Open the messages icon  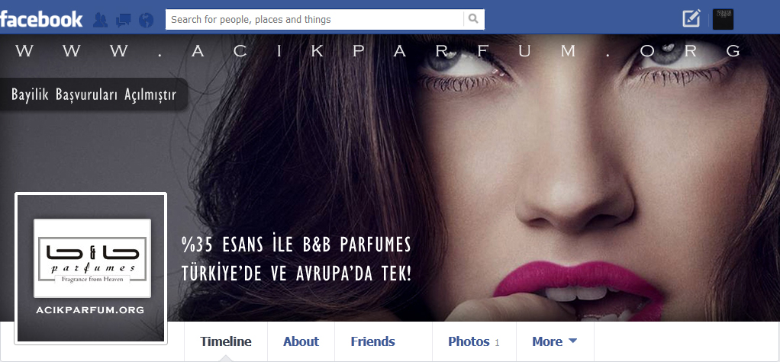[124, 20]
